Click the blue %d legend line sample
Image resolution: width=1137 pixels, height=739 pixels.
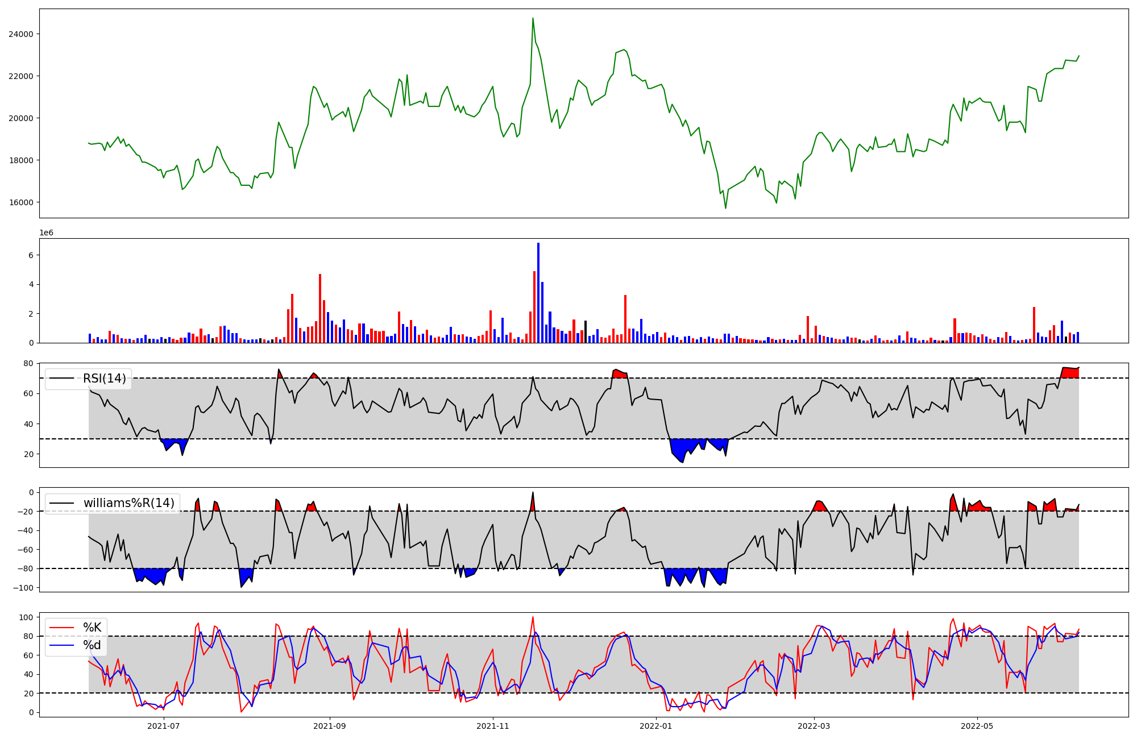(x=62, y=645)
